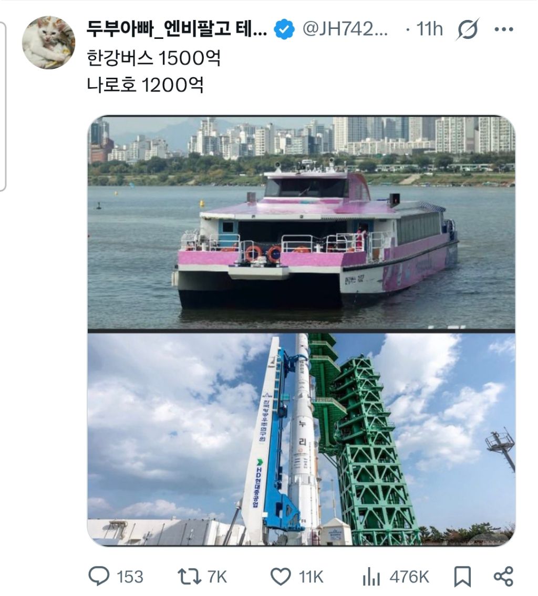Open the 두부아빠 display name profile
The image size is (538, 596).
point(177,29)
